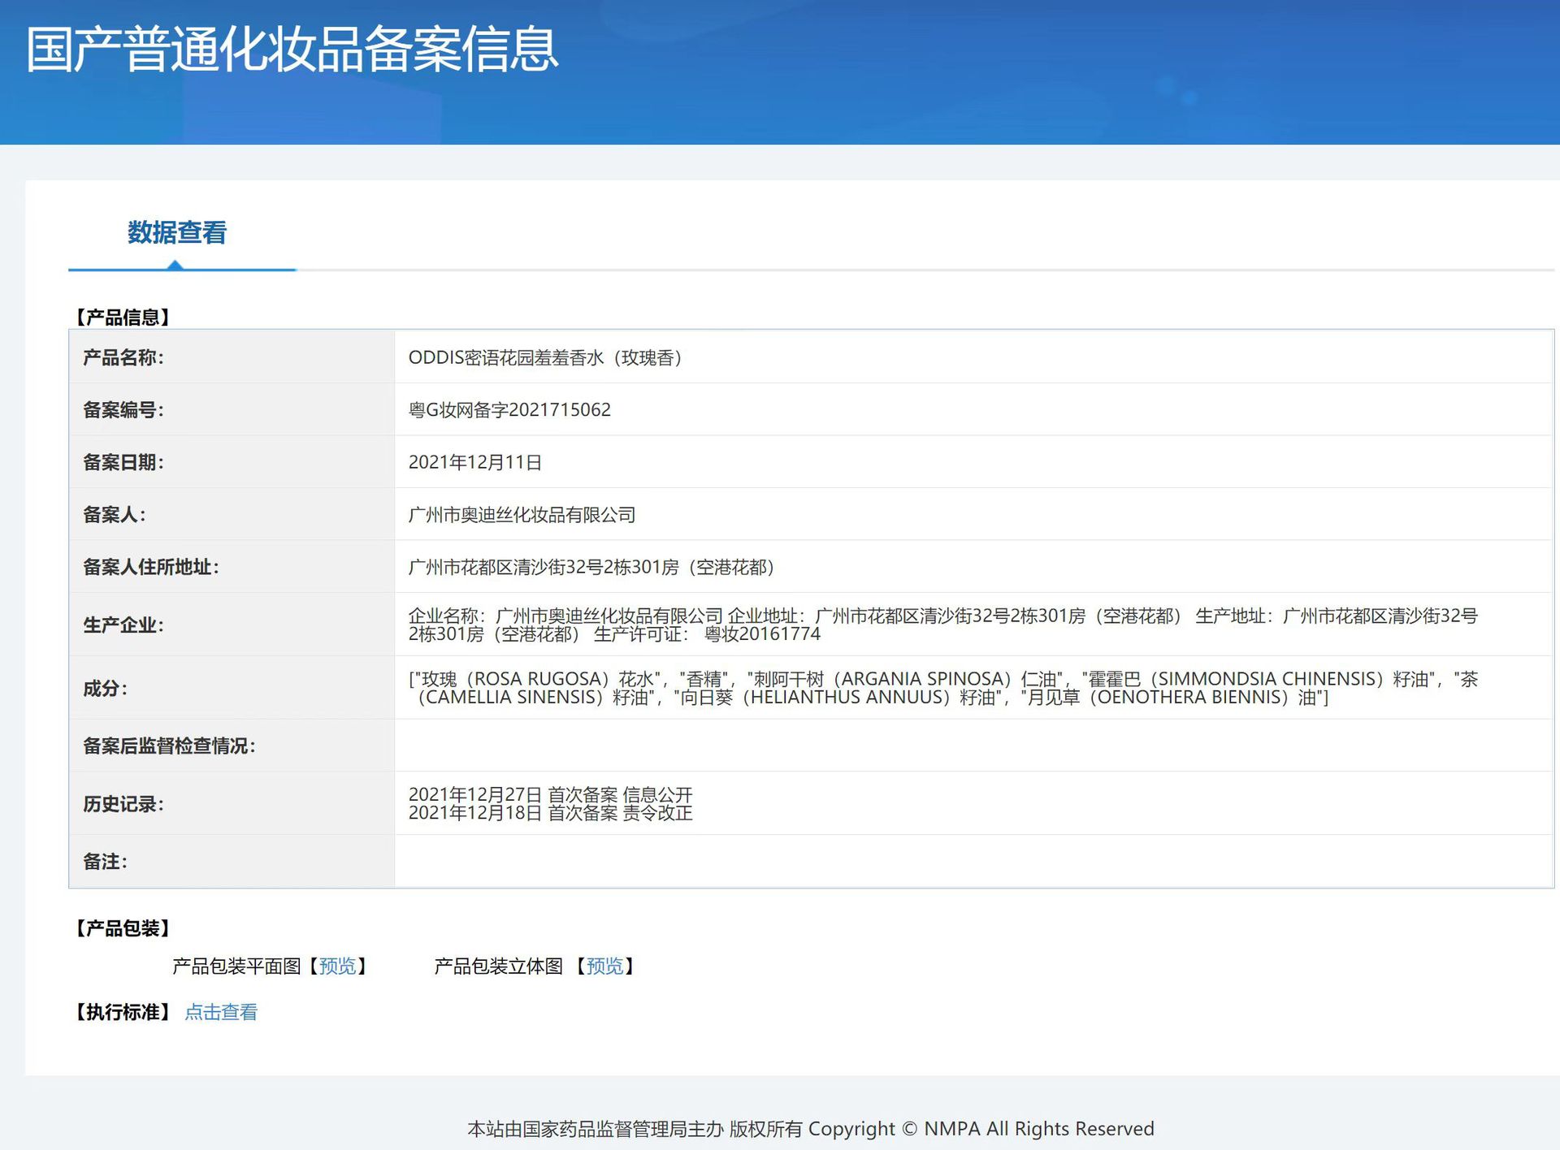Click the 产品名称 field label
The width and height of the screenshot is (1560, 1150).
(123, 358)
